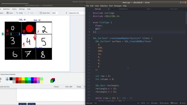Choose the dark red palette swatch

pyautogui.click(x=17, y=82)
